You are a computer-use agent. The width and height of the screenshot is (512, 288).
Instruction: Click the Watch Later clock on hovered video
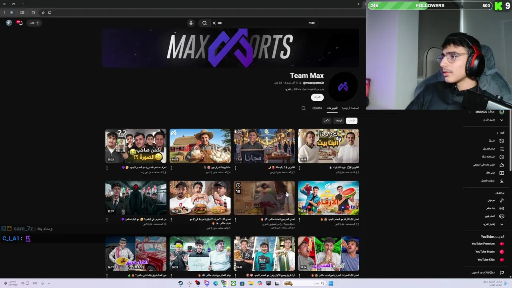pyautogui.click(x=238, y=185)
